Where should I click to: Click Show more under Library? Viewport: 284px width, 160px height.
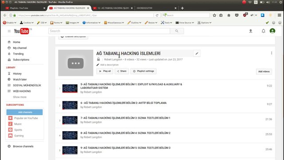click(x=20, y=97)
